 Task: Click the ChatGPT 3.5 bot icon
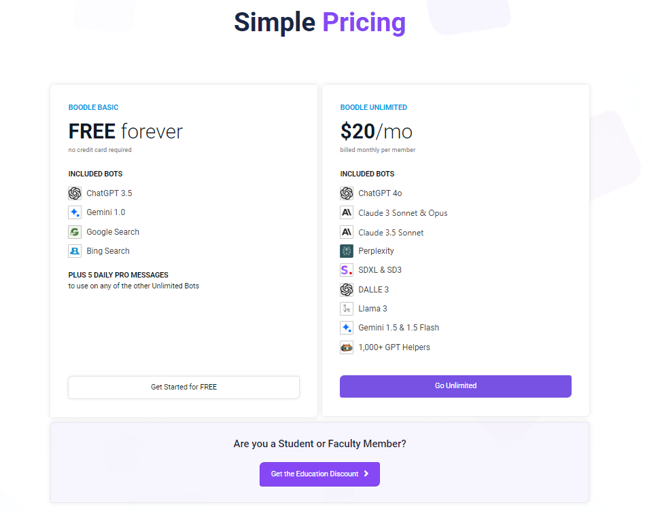coord(75,193)
